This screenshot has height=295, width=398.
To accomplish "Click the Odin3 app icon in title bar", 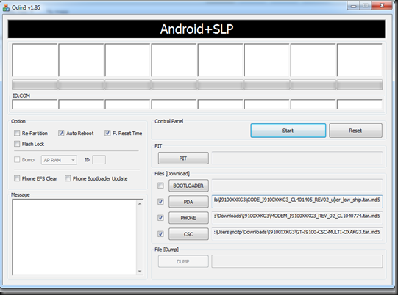I will click(6, 7).
